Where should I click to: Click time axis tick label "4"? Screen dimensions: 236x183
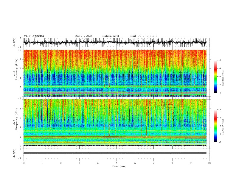[x=98, y=163]
